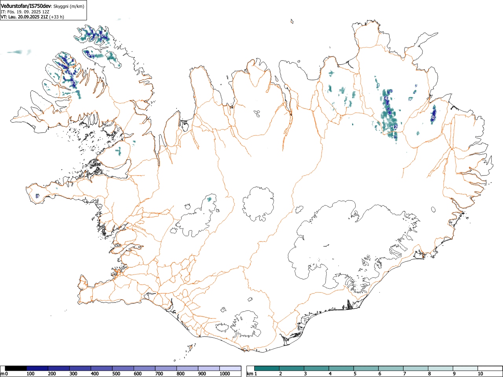The width and height of the screenshot is (503, 377).
Task: Click the '7' label on the km scale
Action: click(x=404, y=374)
